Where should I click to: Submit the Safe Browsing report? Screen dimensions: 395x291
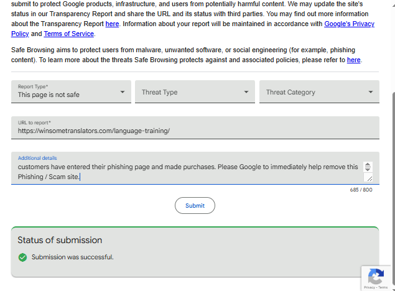195,205
